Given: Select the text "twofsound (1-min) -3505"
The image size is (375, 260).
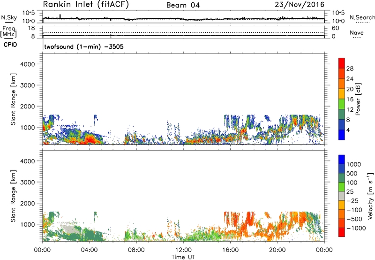Looking at the screenshot, I should [84, 46].
